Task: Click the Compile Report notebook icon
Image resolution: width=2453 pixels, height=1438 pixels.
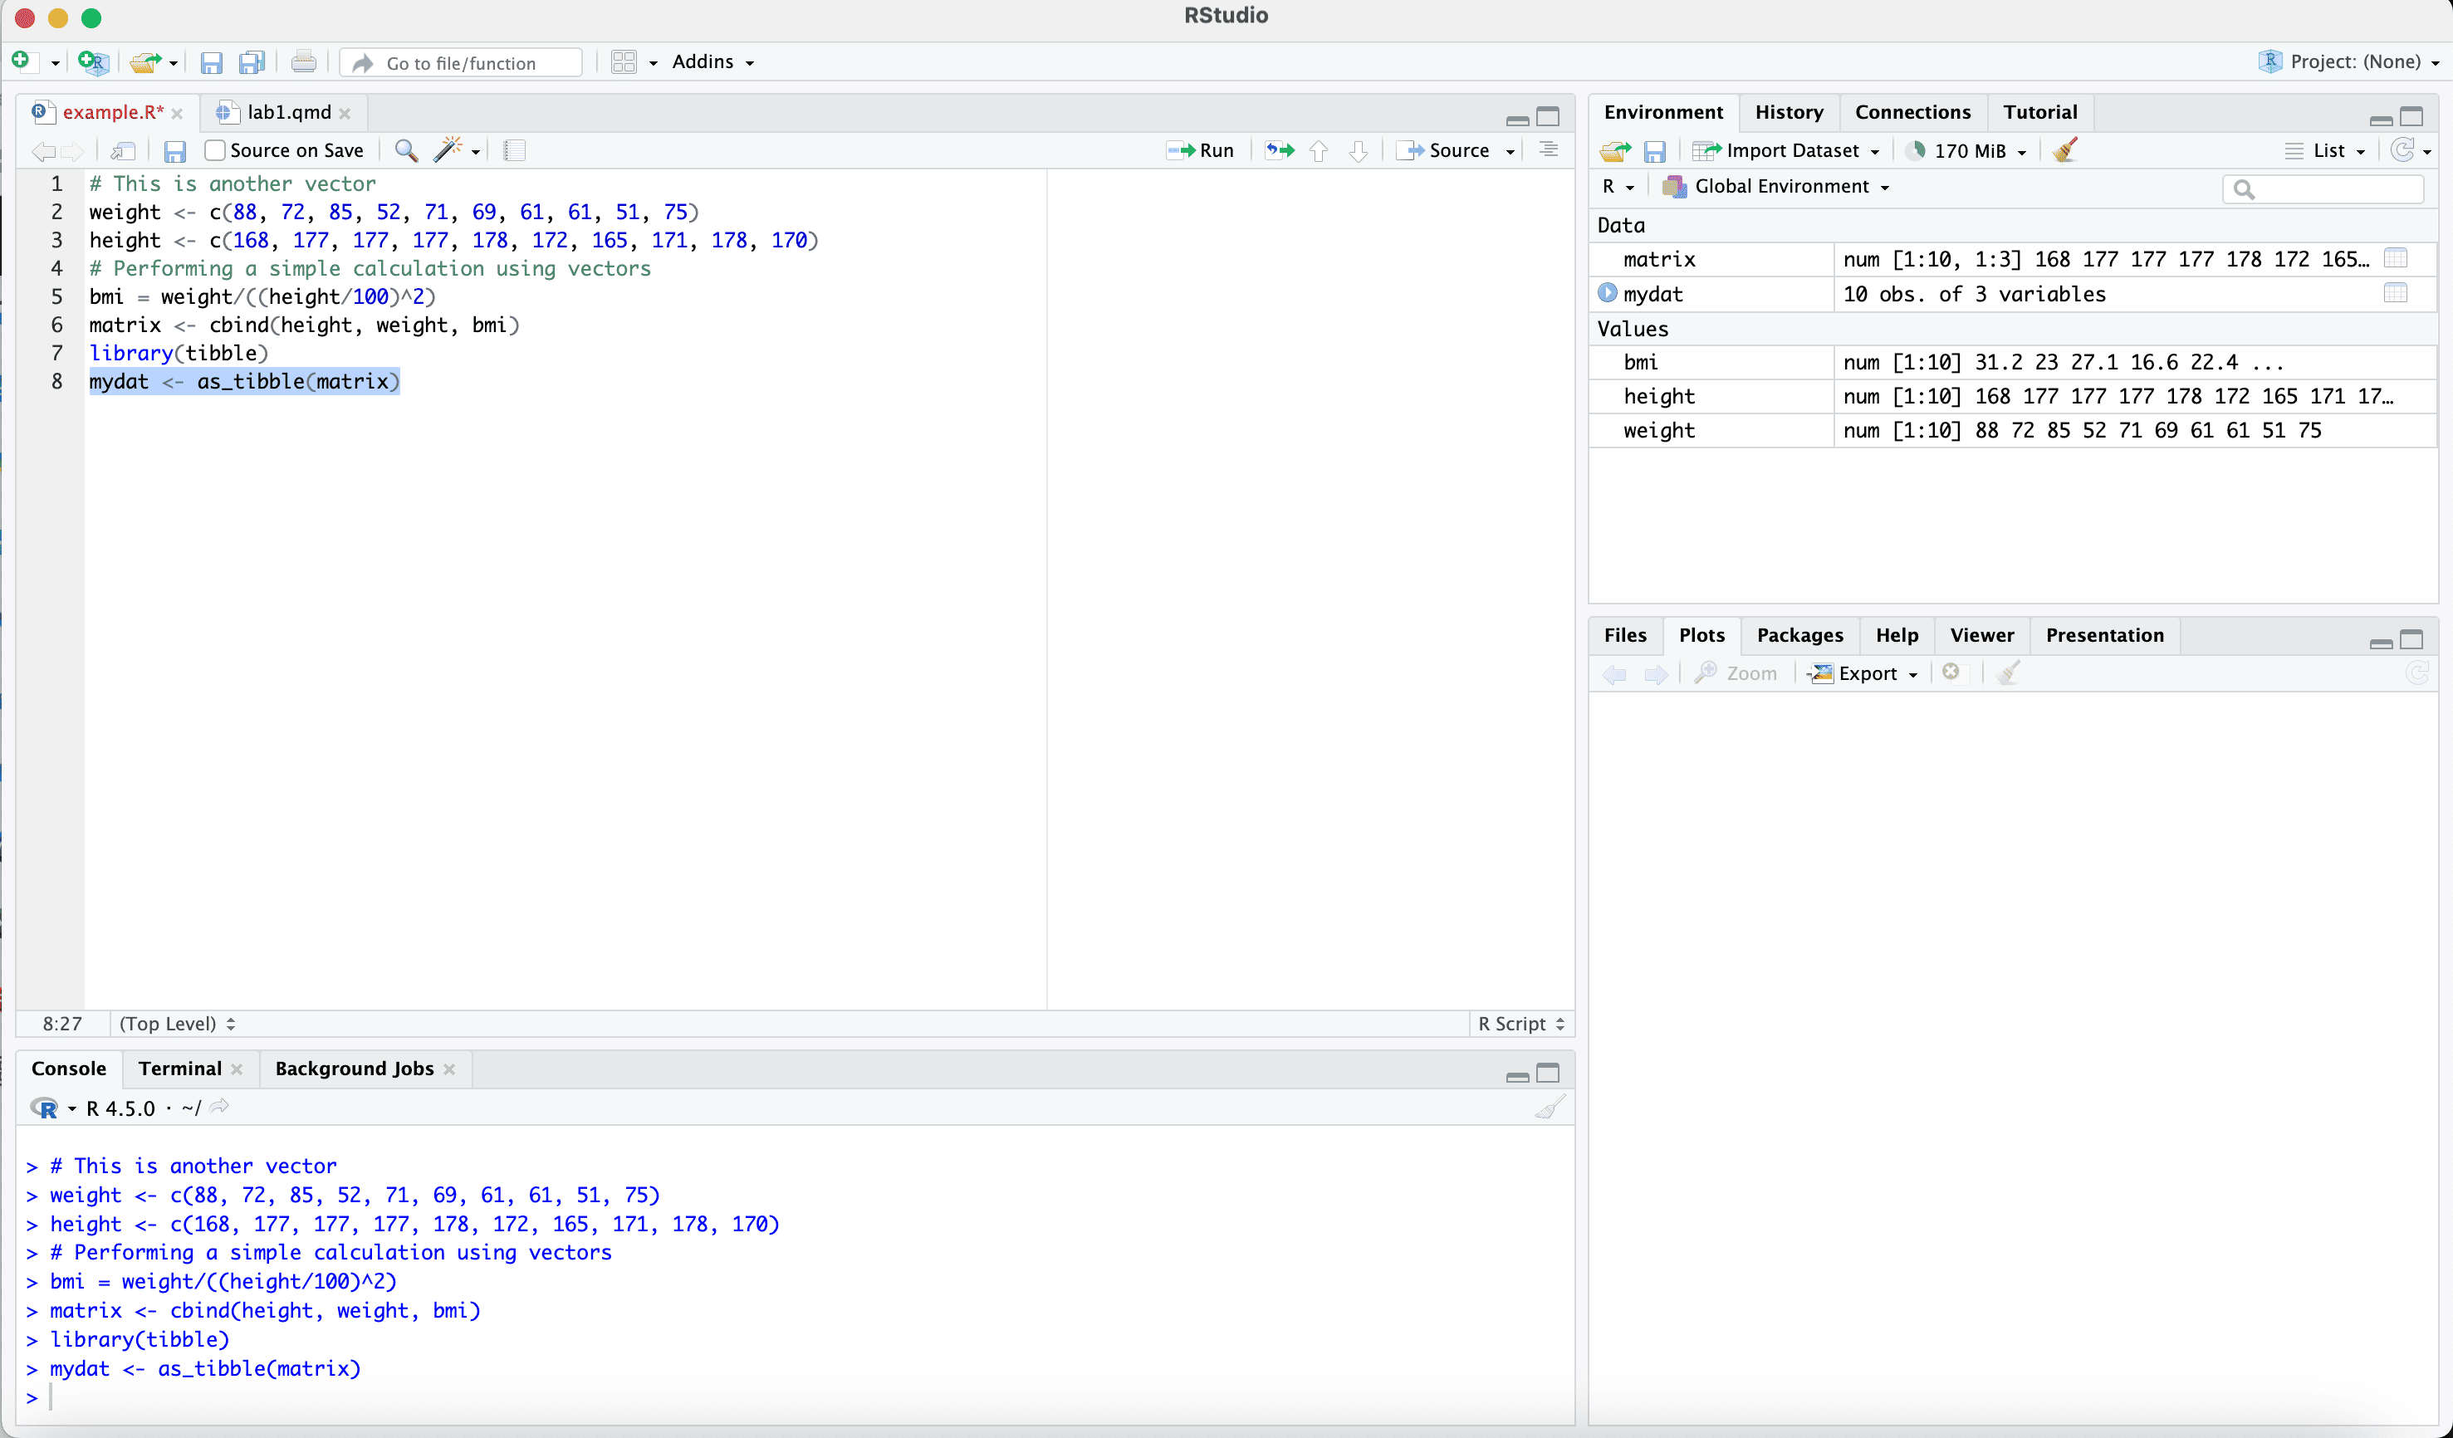Action: (x=514, y=151)
